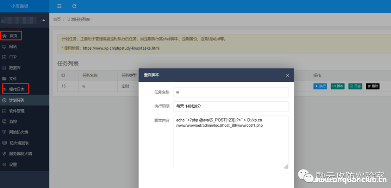Screen dimensions: 391x188
Task: Click the 日志 button for task w
Action: tap(355, 86)
